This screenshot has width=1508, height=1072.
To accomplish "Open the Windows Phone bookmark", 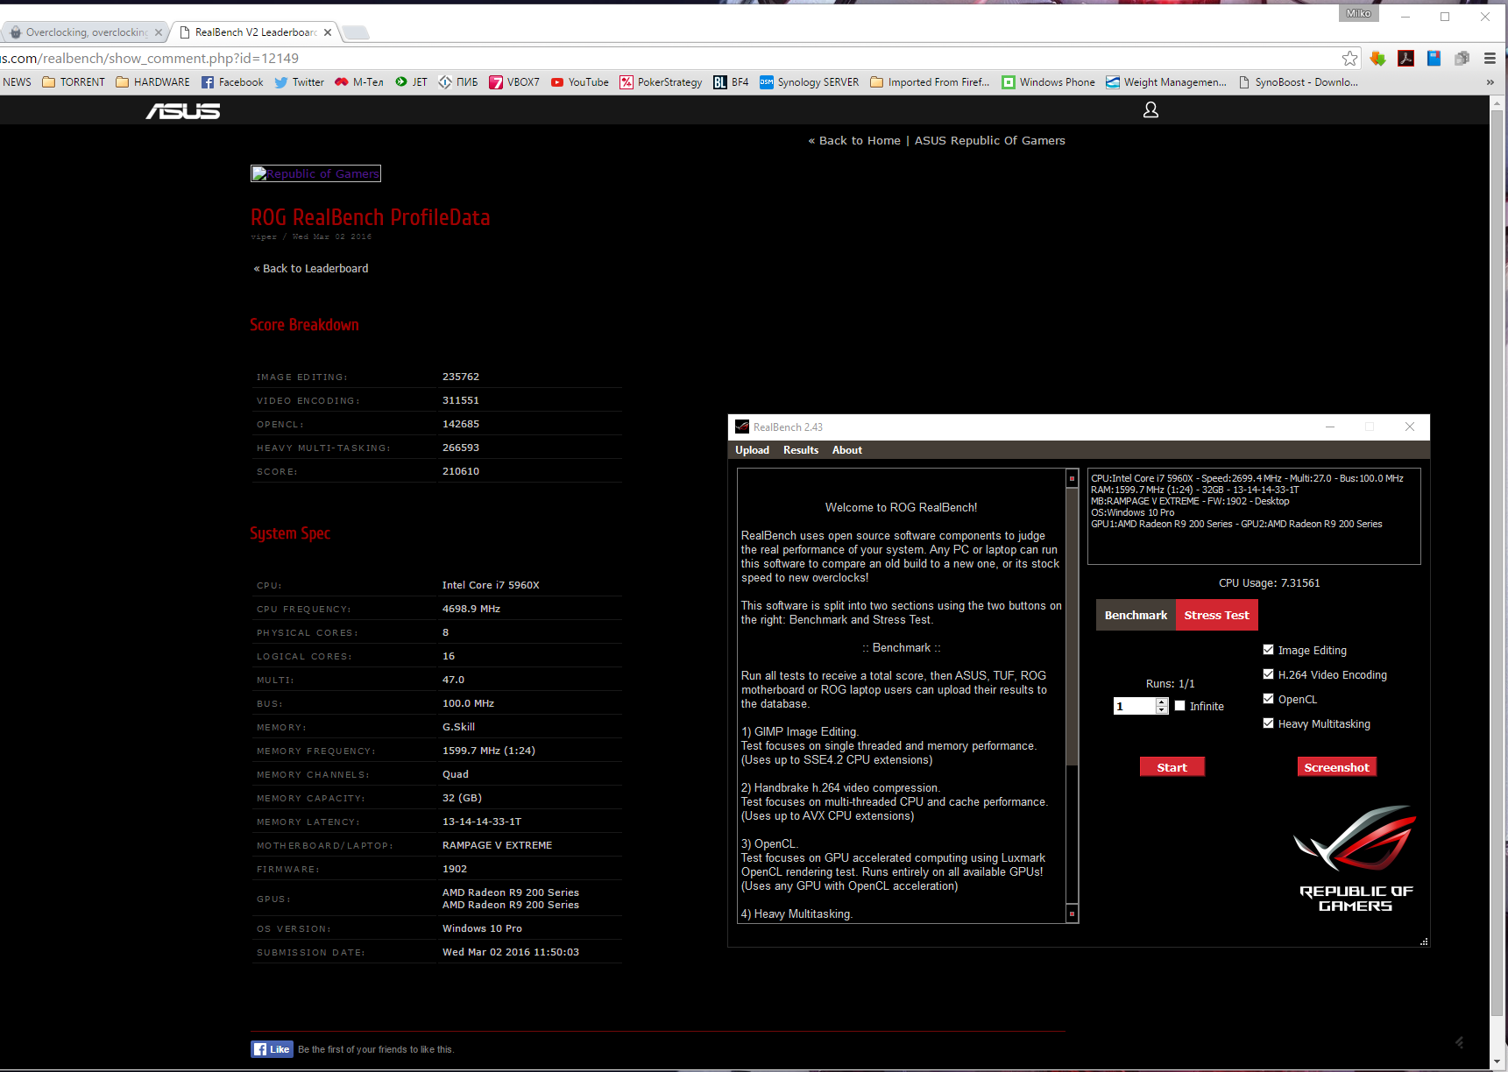I will pyautogui.click(x=1048, y=82).
